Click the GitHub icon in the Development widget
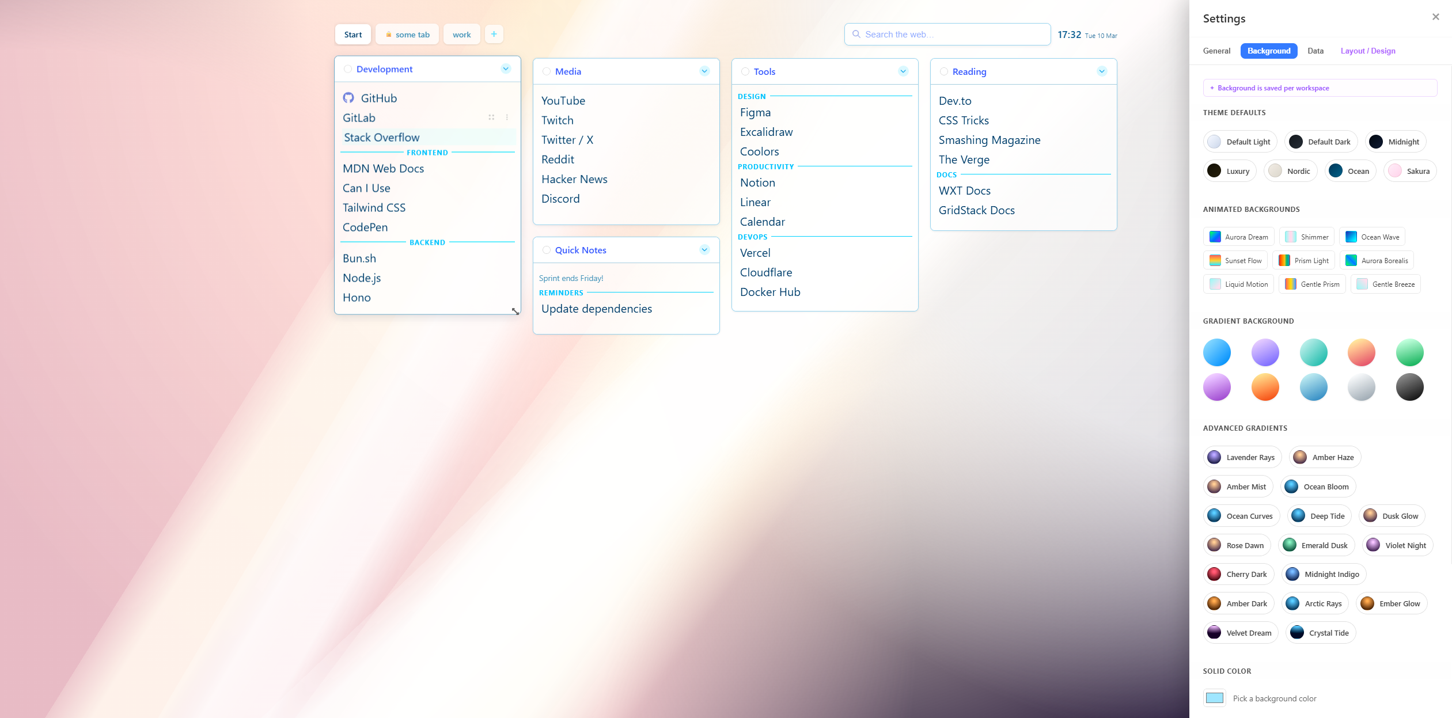 pos(350,98)
